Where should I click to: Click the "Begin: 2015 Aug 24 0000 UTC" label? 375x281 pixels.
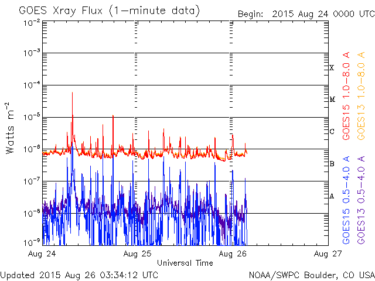(x=306, y=14)
